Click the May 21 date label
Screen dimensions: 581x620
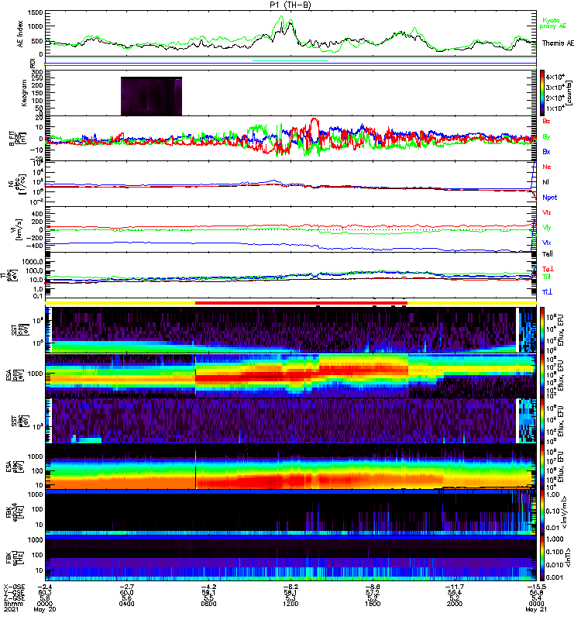pyautogui.click(x=536, y=610)
